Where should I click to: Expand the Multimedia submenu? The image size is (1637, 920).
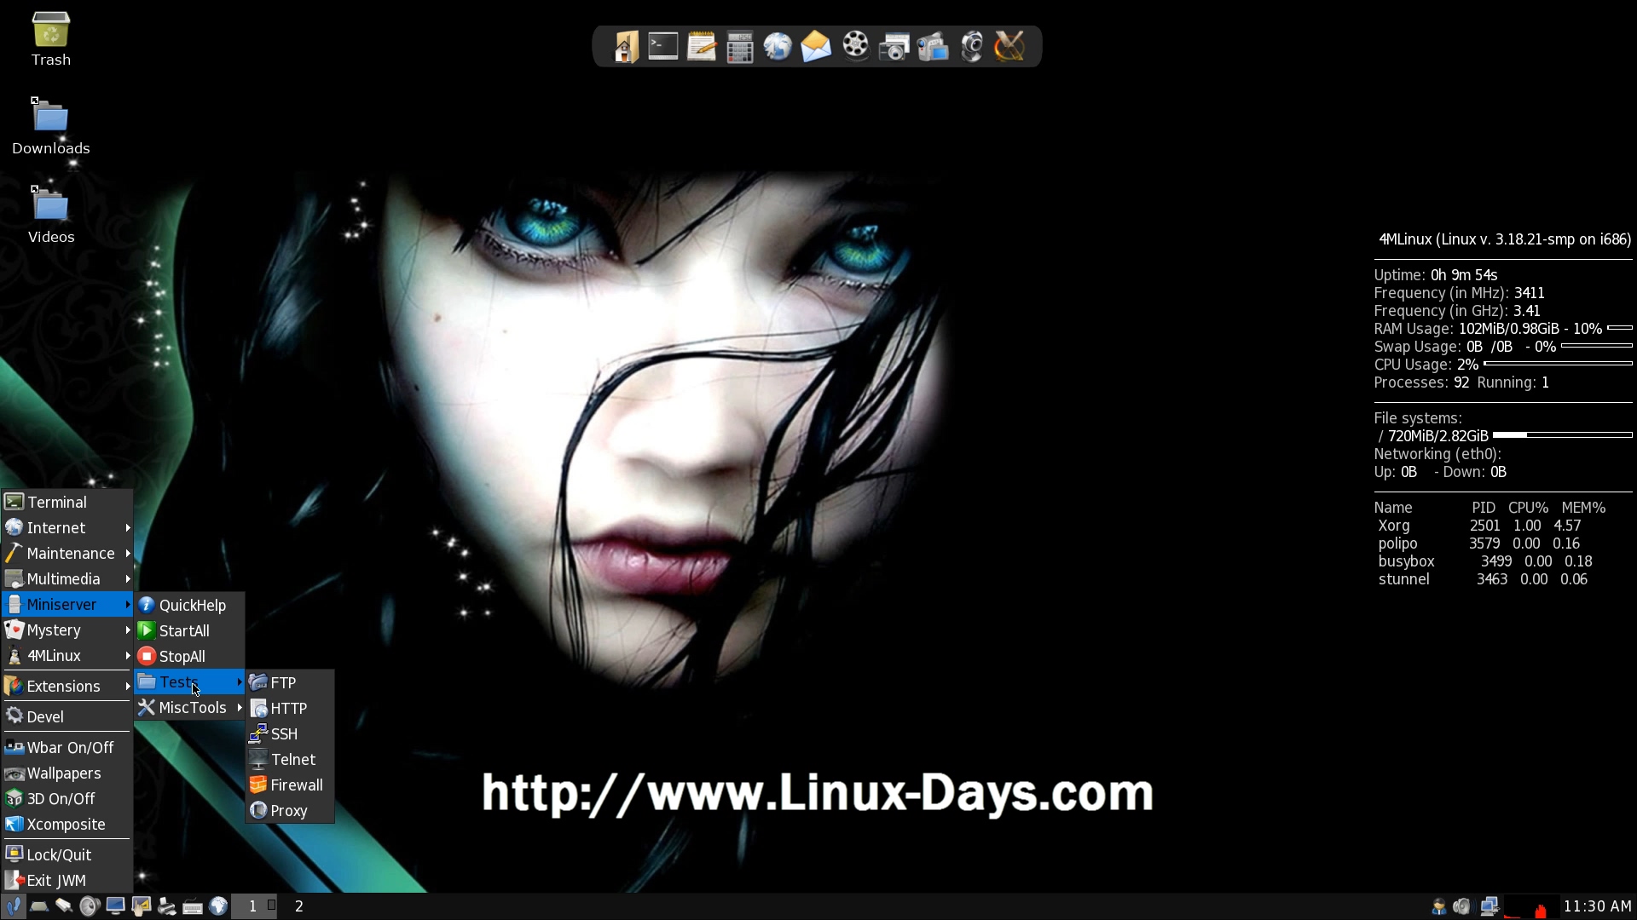click(x=67, y=579)
